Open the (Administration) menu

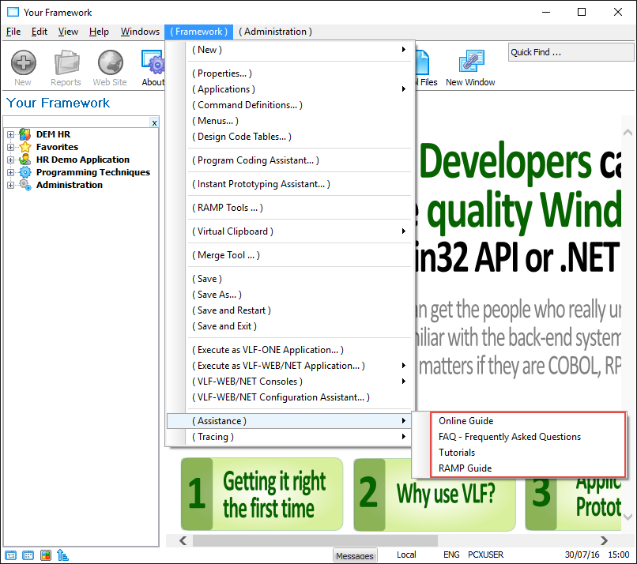(x=275, y=32)
